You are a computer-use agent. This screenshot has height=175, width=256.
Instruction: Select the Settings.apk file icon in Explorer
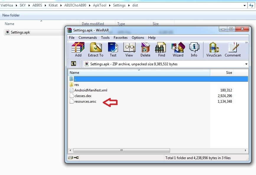point(7,32)
